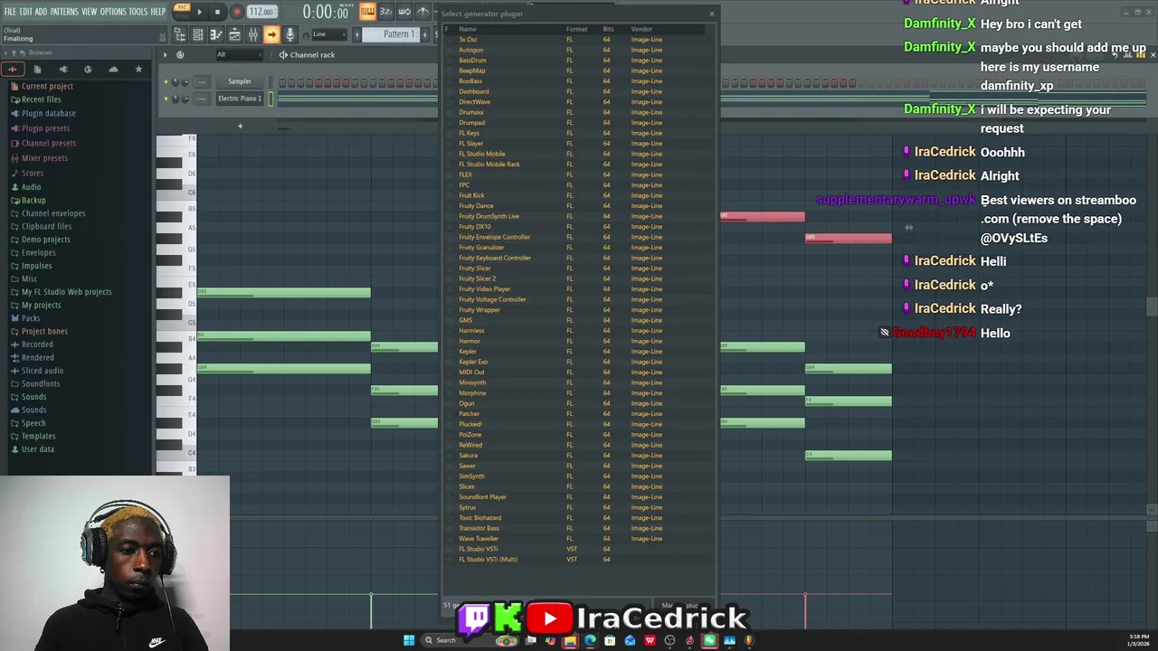Open the Line snap dropdown
The width and height of the screenshot is (1158, 651).
click(329, 34)
